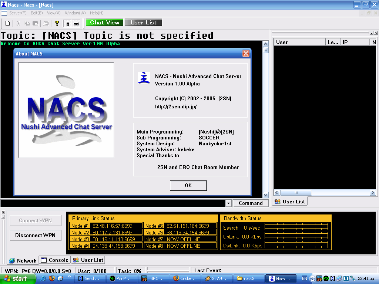Click the DwLink bandwidth meter bar
This screenshot has height=284, width=379.
coord(296,244)
